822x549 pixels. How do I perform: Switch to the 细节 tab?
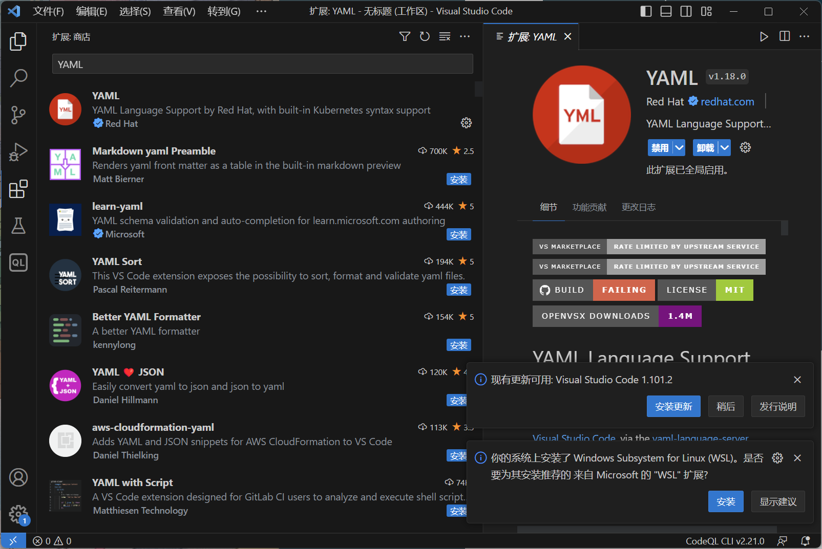549,207
